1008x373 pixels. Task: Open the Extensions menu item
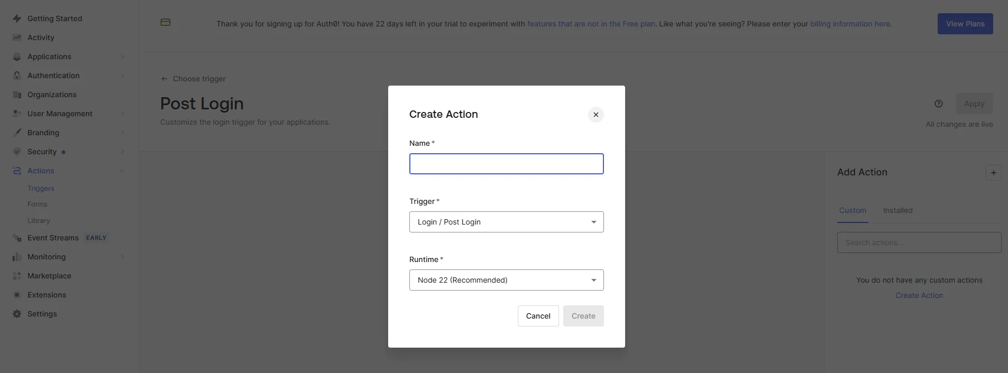(47, 295)
